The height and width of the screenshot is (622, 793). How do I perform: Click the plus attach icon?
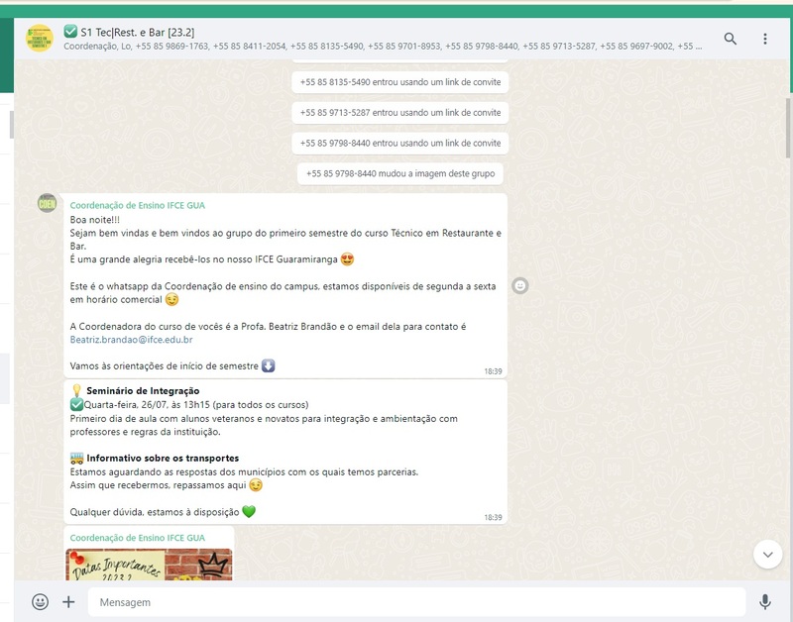pos(68,601)
